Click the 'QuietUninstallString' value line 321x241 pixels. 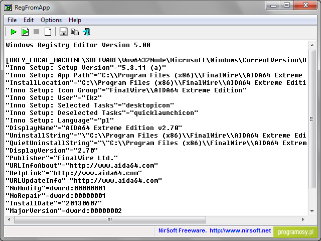(156, 143)
